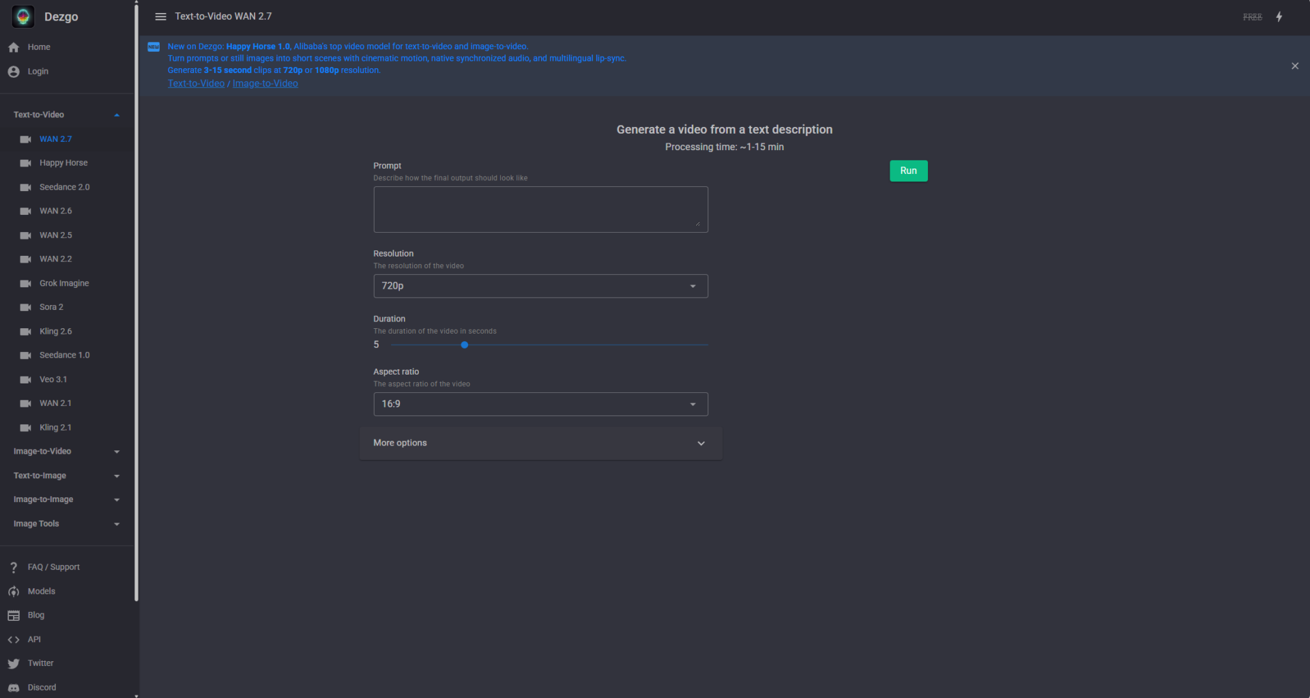1310x698 pixels.
Task: Click the API code brackets icon
Action: point(14,639)
